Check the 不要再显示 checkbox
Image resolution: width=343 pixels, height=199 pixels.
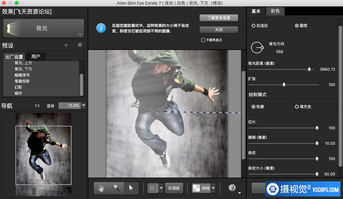[203, 40]
